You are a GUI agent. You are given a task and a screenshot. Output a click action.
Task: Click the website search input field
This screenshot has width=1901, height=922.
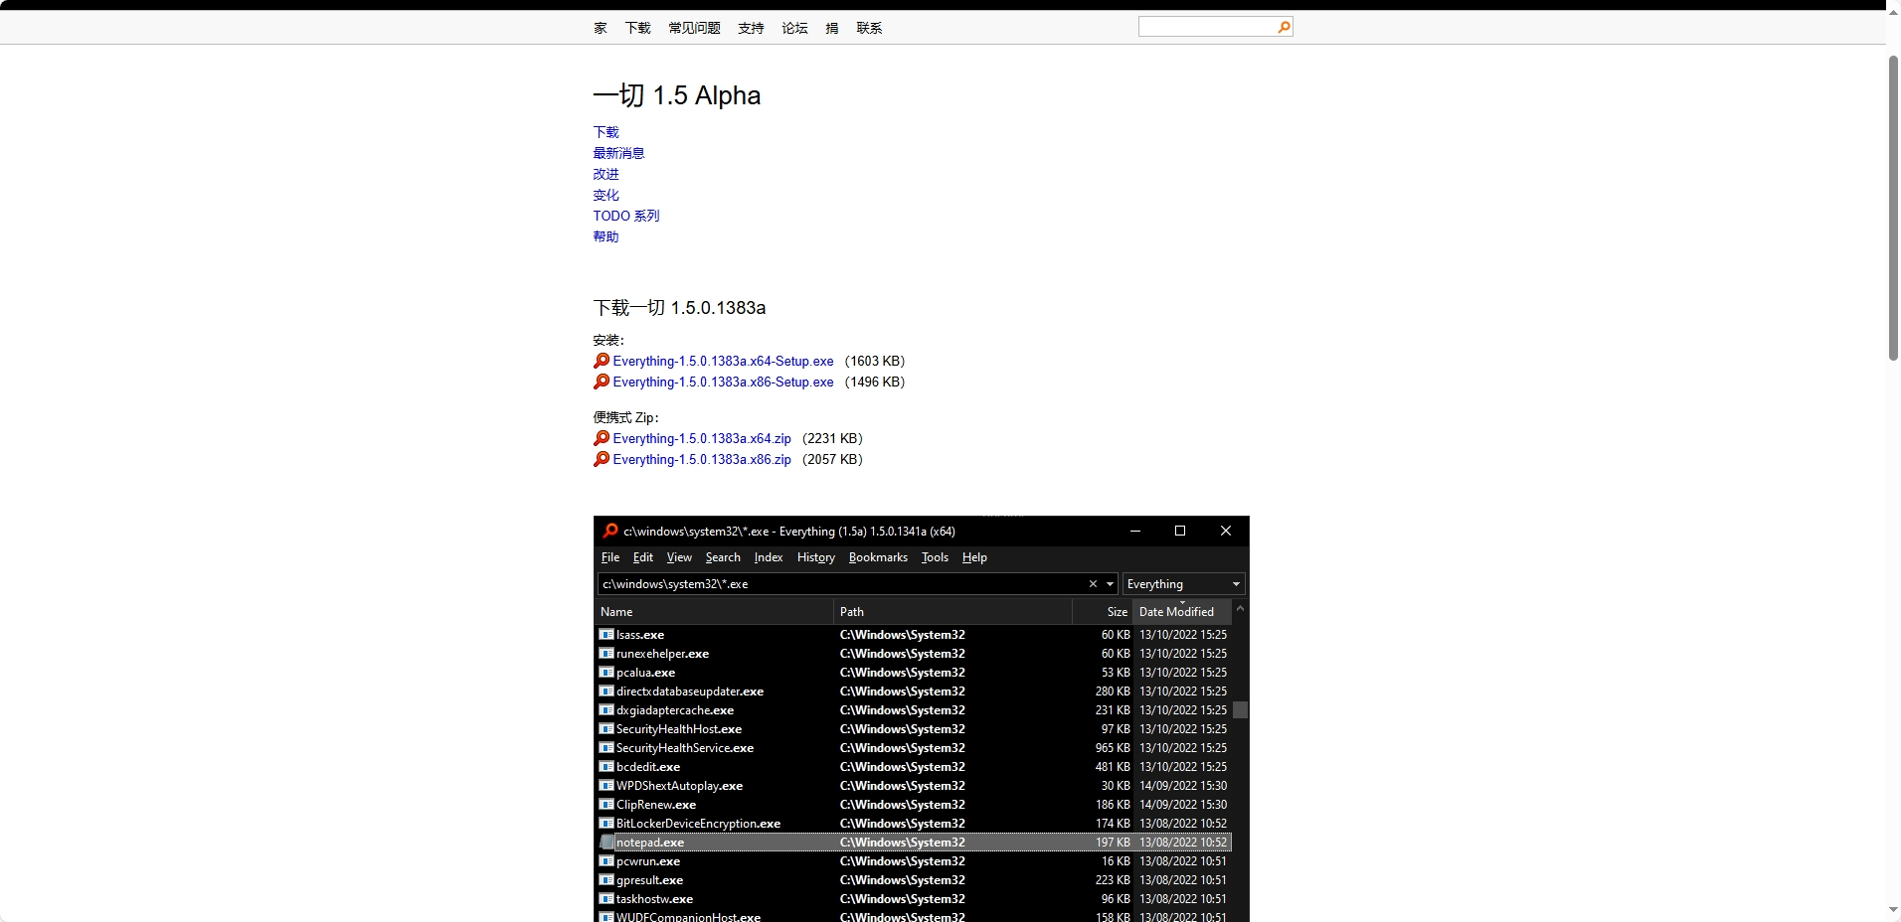coord(1207,28)
